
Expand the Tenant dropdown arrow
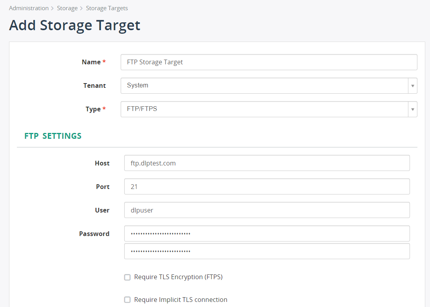click(413, 85)
